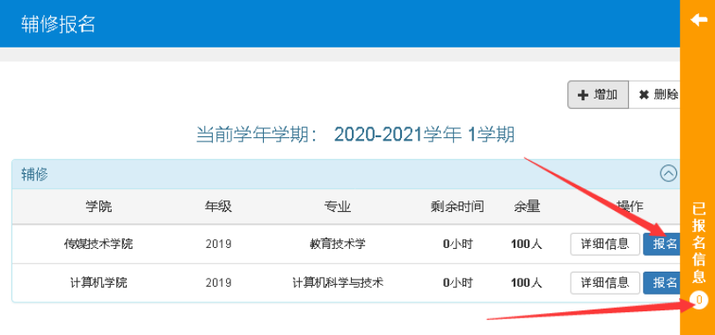Click the 剩余时间 column header
Screen dimensions: 715x335
point(457,207)
